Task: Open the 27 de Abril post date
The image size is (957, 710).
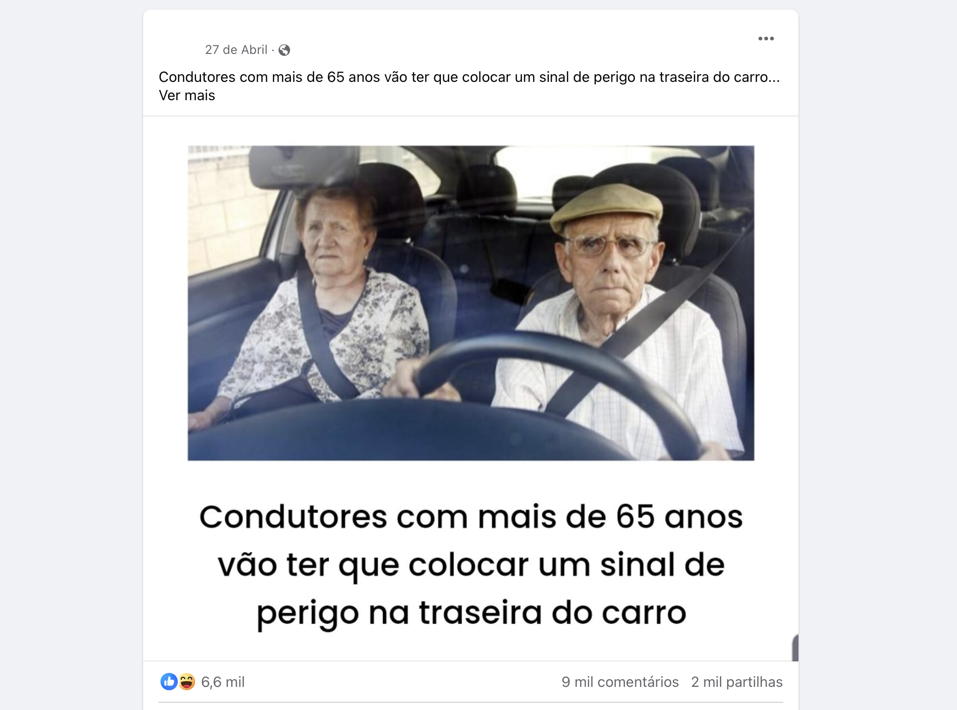Action: coord(236,50)
